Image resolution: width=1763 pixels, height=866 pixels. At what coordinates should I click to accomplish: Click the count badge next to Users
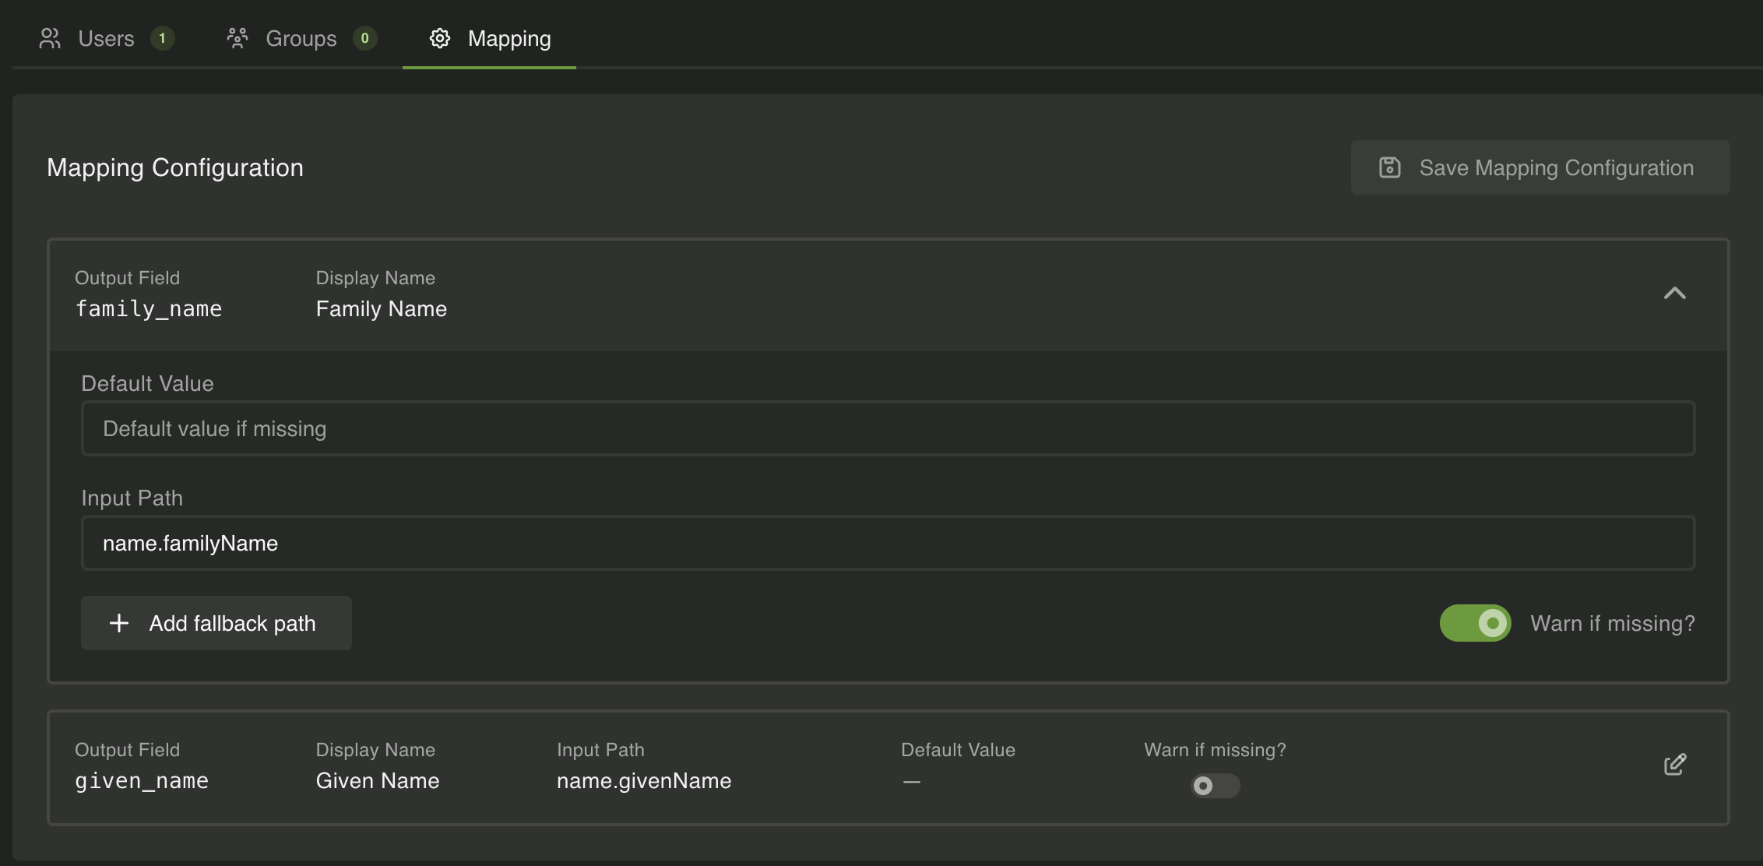coord(163,37)
